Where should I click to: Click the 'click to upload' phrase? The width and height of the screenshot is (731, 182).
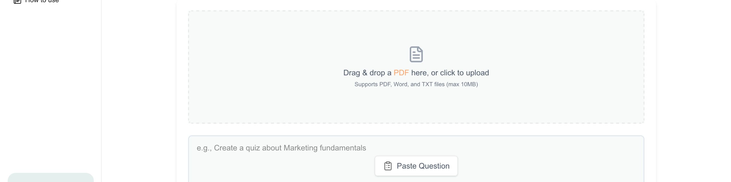point(464,73)
